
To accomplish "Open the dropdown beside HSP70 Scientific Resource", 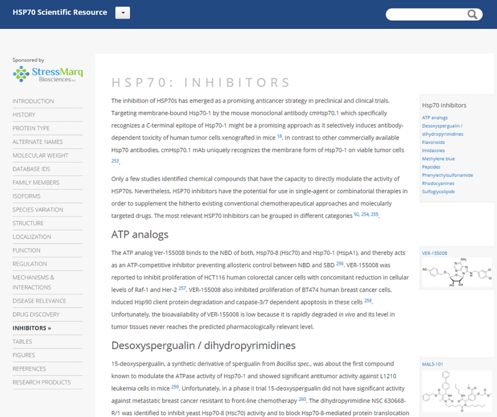I will (123, 13).
